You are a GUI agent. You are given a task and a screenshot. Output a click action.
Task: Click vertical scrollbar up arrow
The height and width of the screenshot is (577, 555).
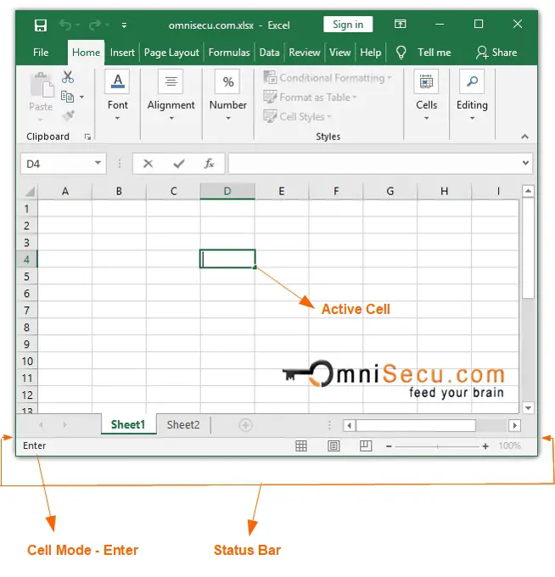coord(528,191)
